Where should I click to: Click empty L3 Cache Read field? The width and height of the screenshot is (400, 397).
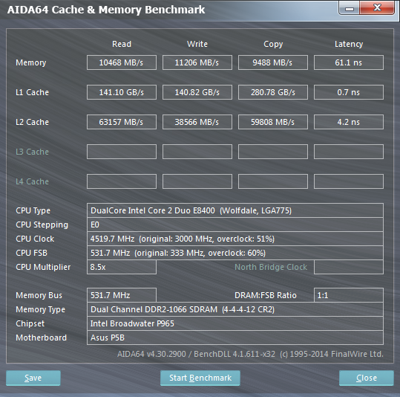(122, 152)
